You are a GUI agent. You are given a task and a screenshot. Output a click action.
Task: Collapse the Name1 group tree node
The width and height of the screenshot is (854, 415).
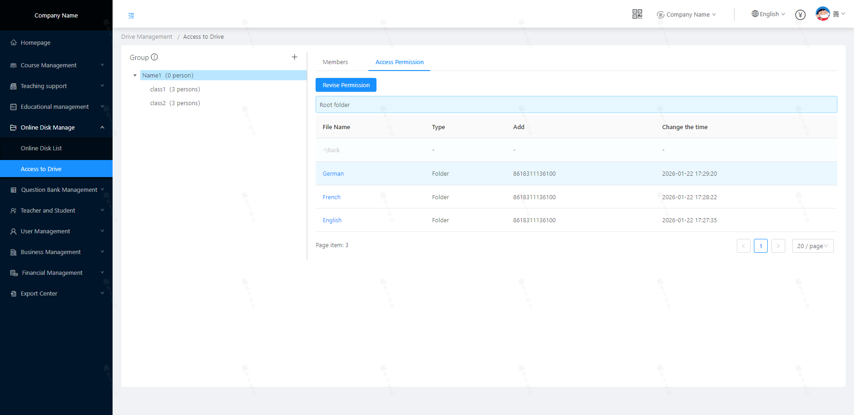135,76
